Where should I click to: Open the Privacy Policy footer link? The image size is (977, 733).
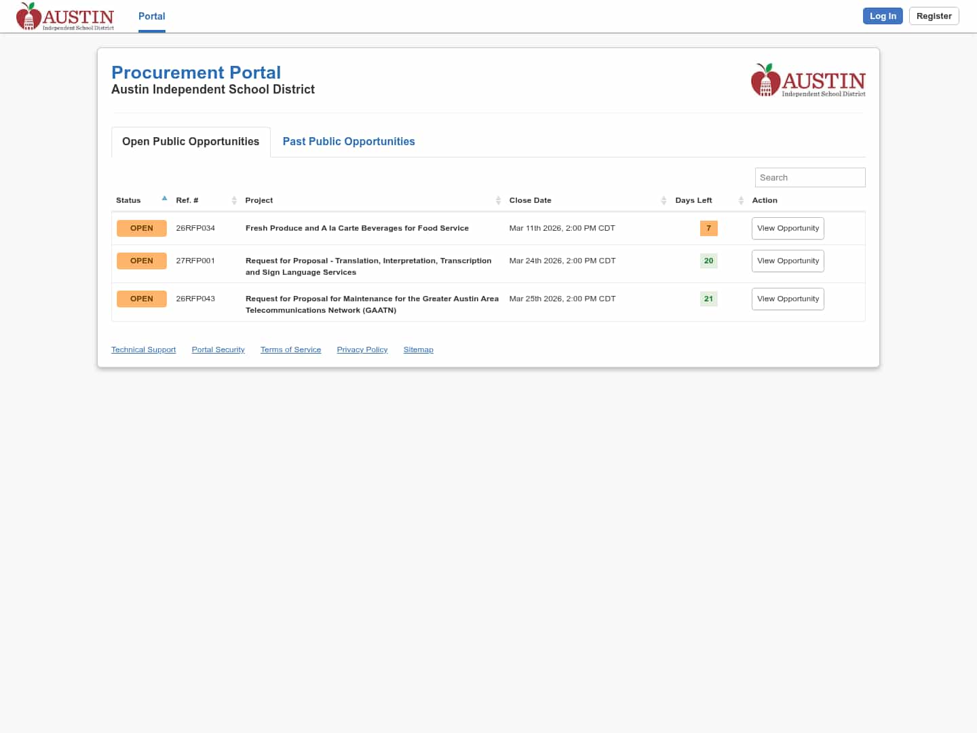tap(362, 350)
